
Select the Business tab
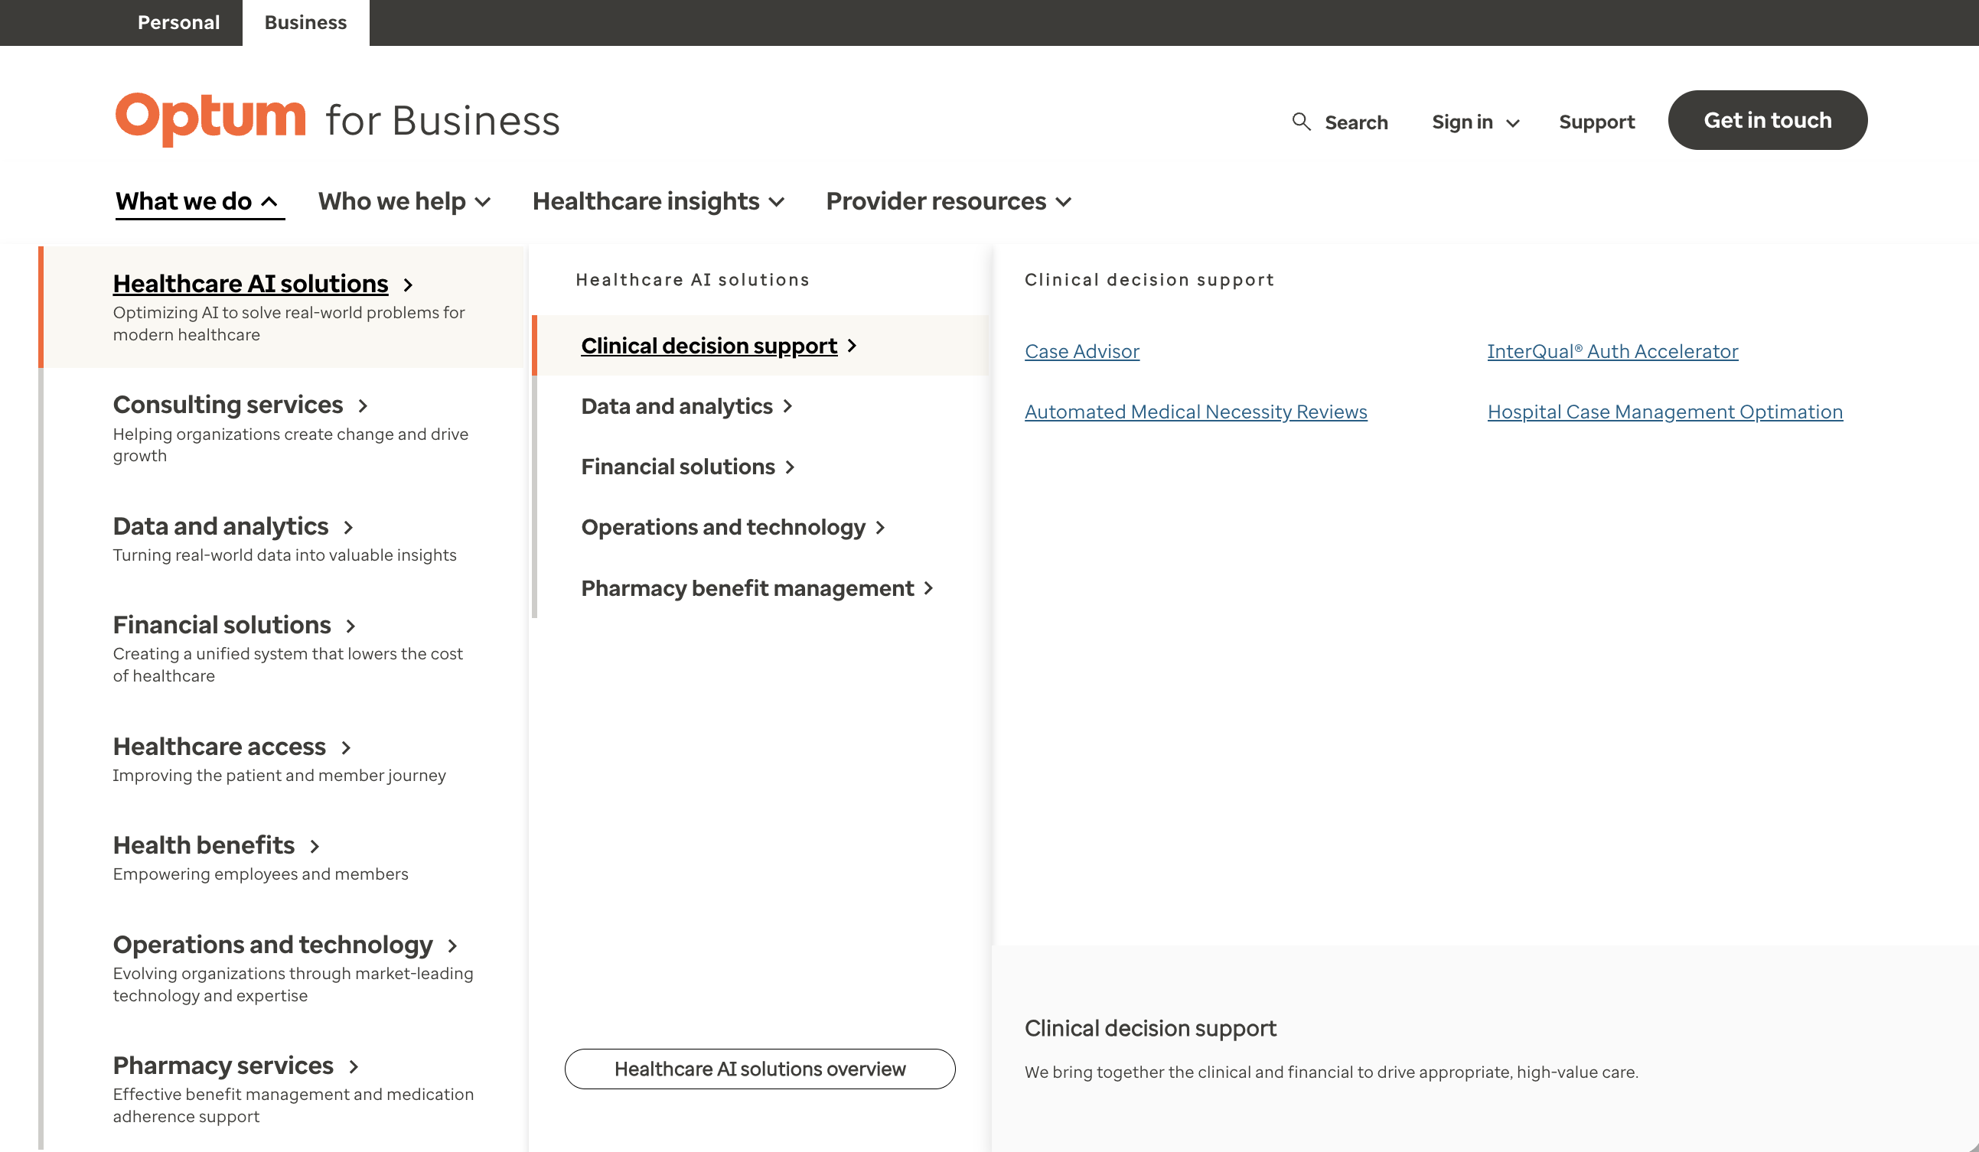[x=305, y=23]
